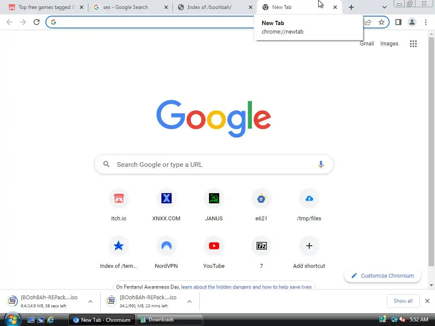Close the New Tab tab

pyautogui.click(x=335, y=8)
